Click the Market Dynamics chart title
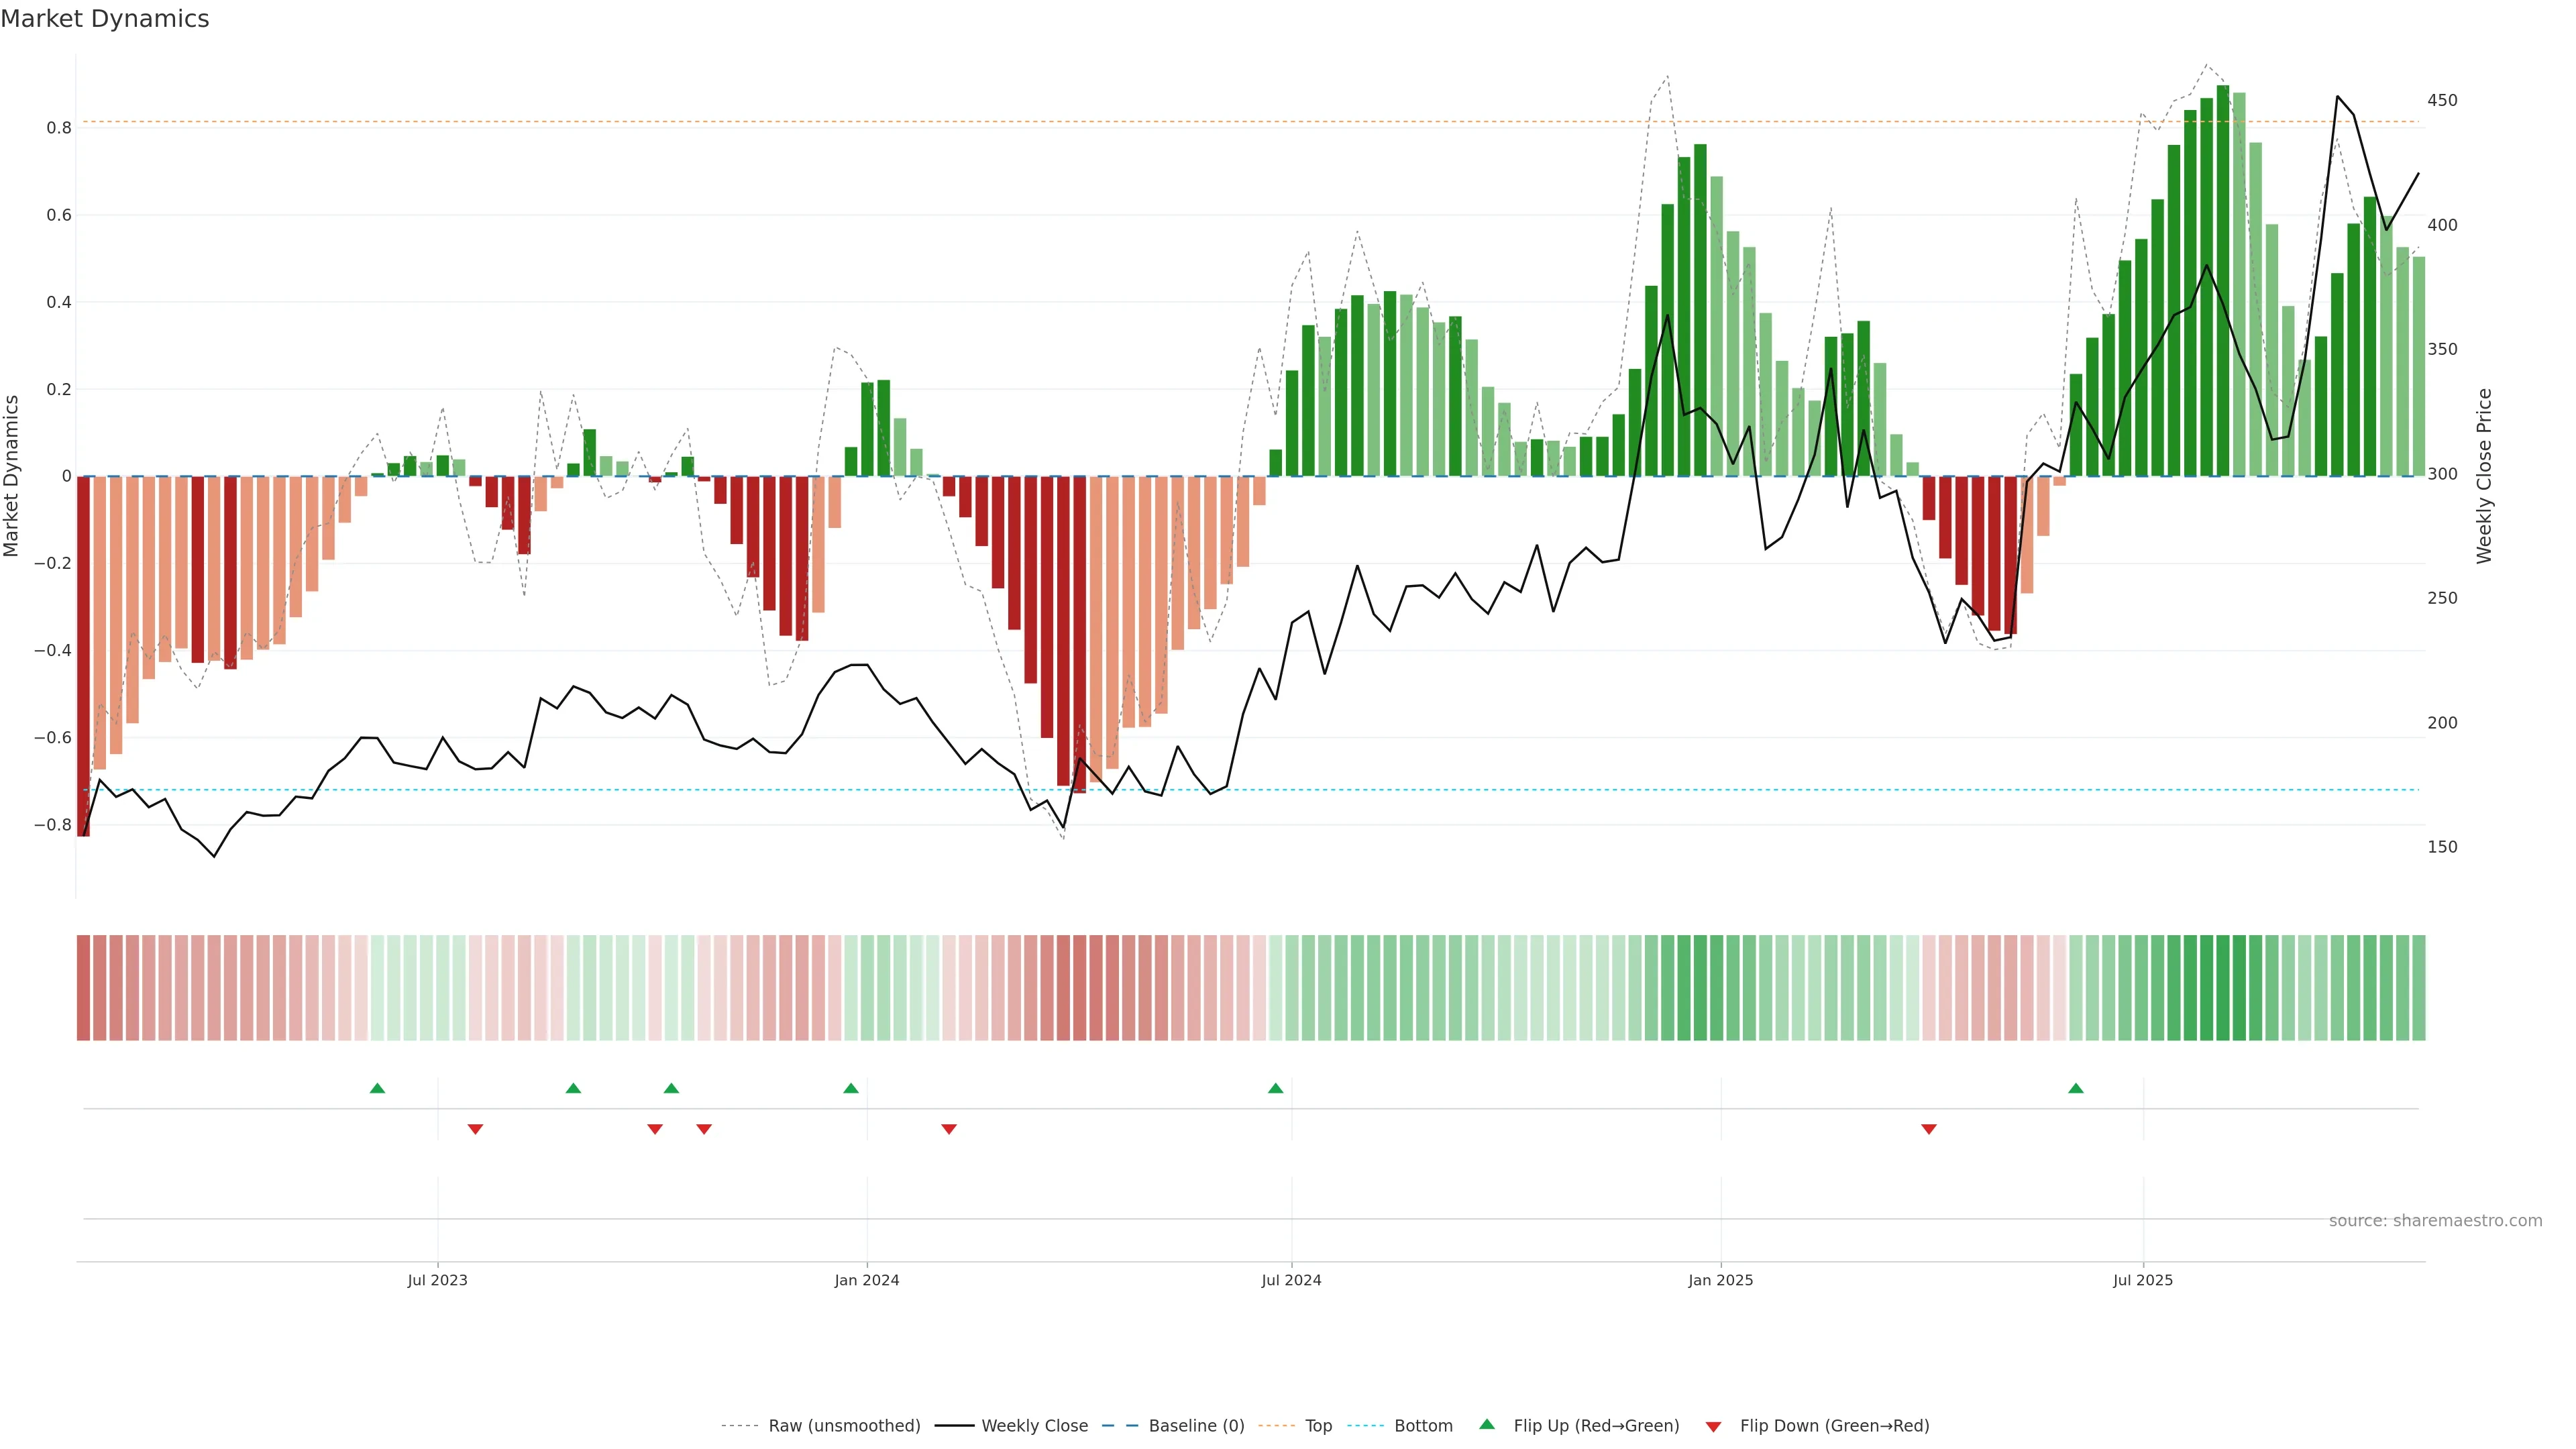 click(105, 19)
